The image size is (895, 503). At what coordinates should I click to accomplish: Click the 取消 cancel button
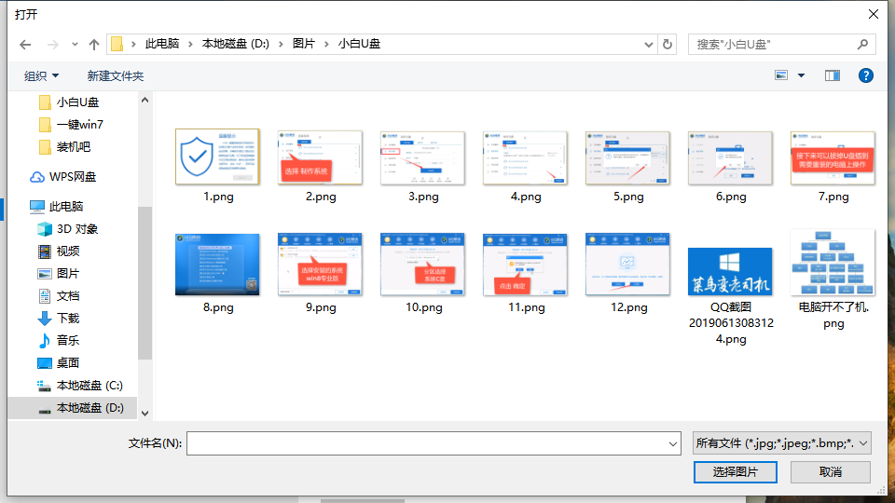click(x=831, y=472)
